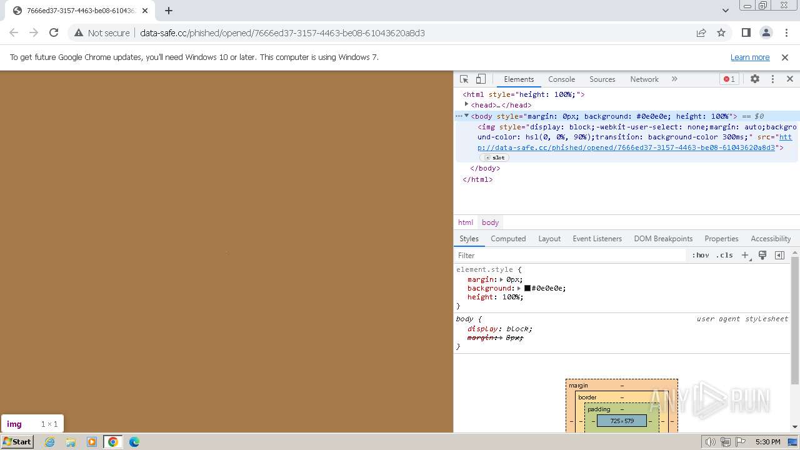Viewport: 800px width, 450px height.
Task: Toggle the :hov element state panel
Action: (x=701, y=255)
